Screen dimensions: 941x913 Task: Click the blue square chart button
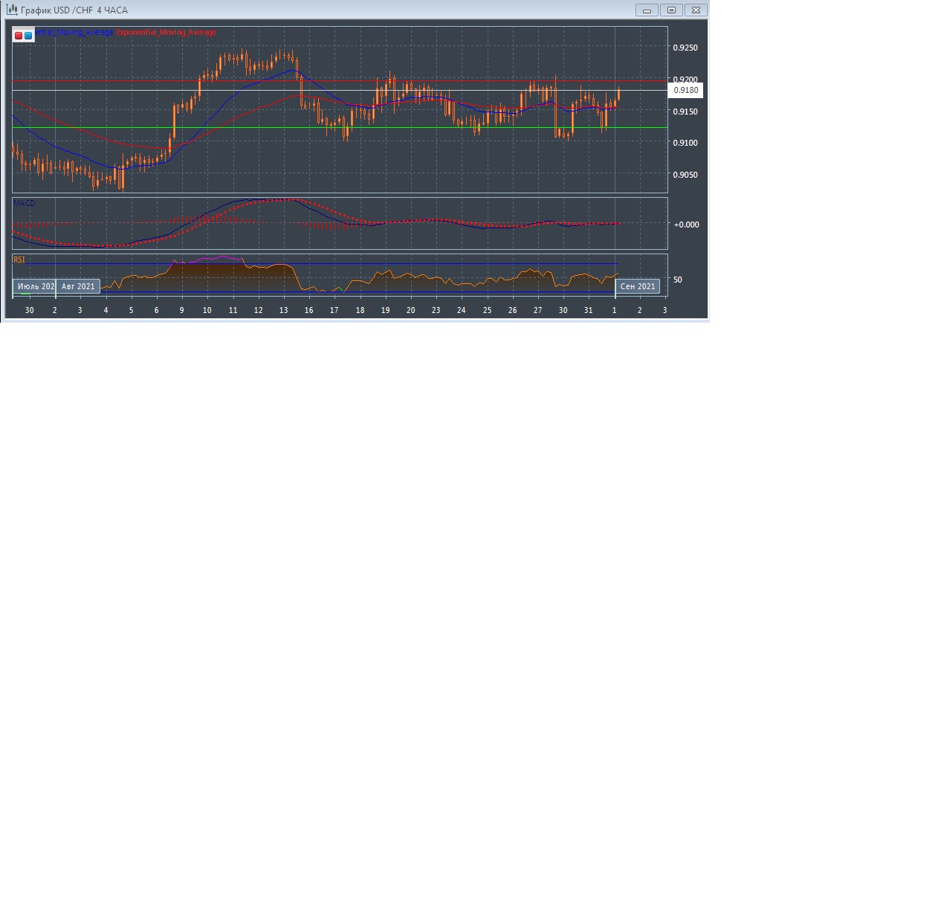[x=28, y=35]
